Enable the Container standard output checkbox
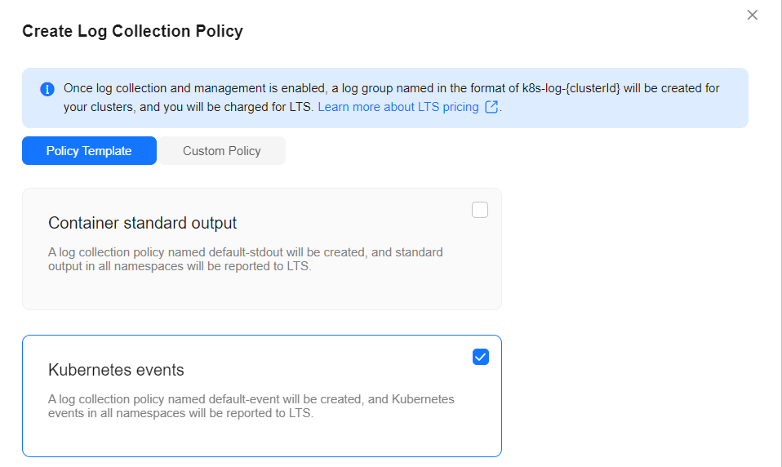 point(480,210)
